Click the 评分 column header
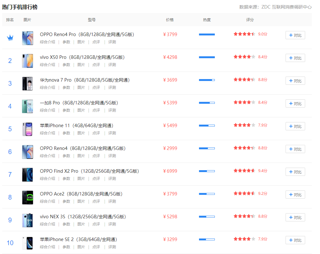 (x=250, y=20)
